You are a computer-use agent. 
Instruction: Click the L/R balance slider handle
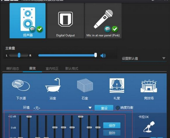tap(19, 55)
